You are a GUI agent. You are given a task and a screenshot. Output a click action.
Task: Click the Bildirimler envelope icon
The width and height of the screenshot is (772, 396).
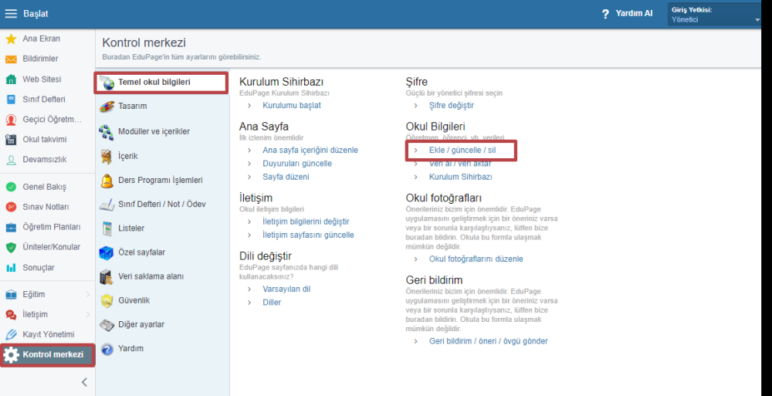point(11,59)
